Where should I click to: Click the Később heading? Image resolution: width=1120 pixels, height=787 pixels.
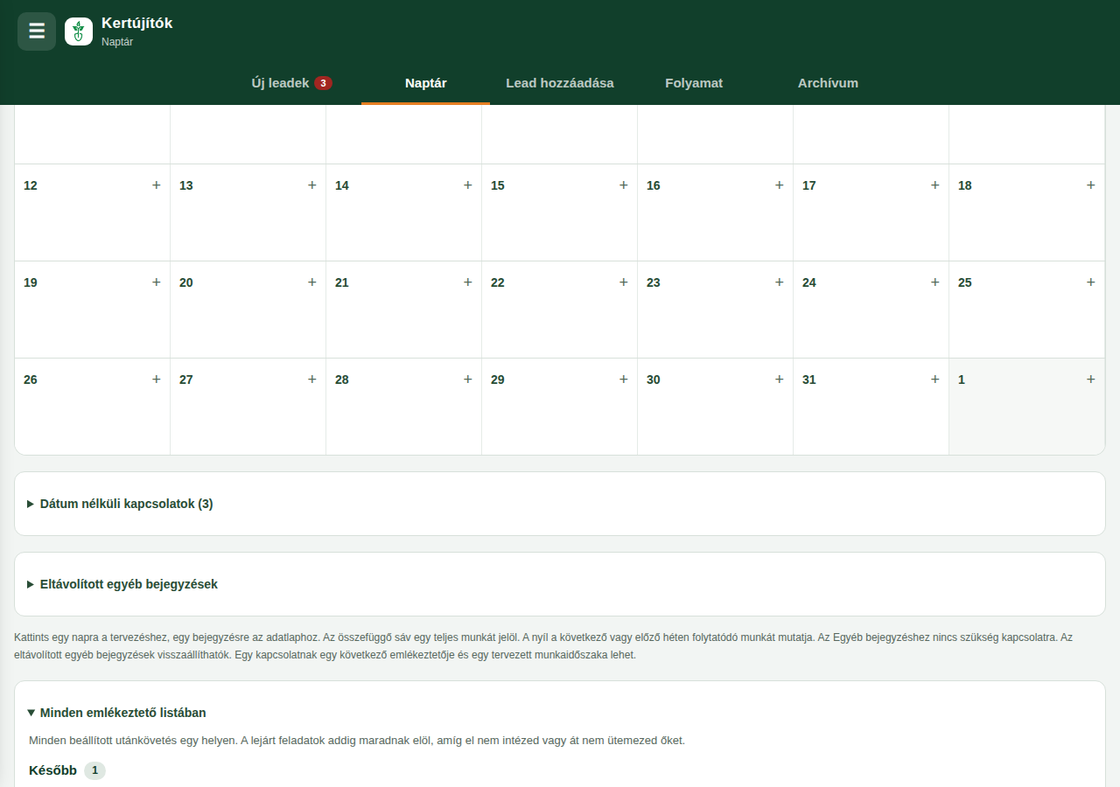coord(52,770)
